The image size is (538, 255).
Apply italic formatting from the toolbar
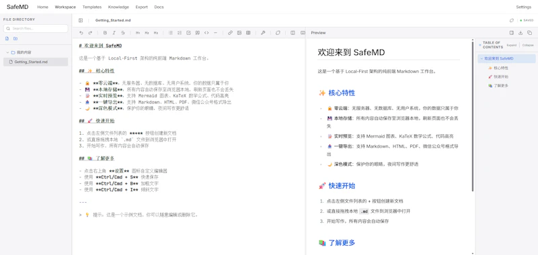[114, 33]
